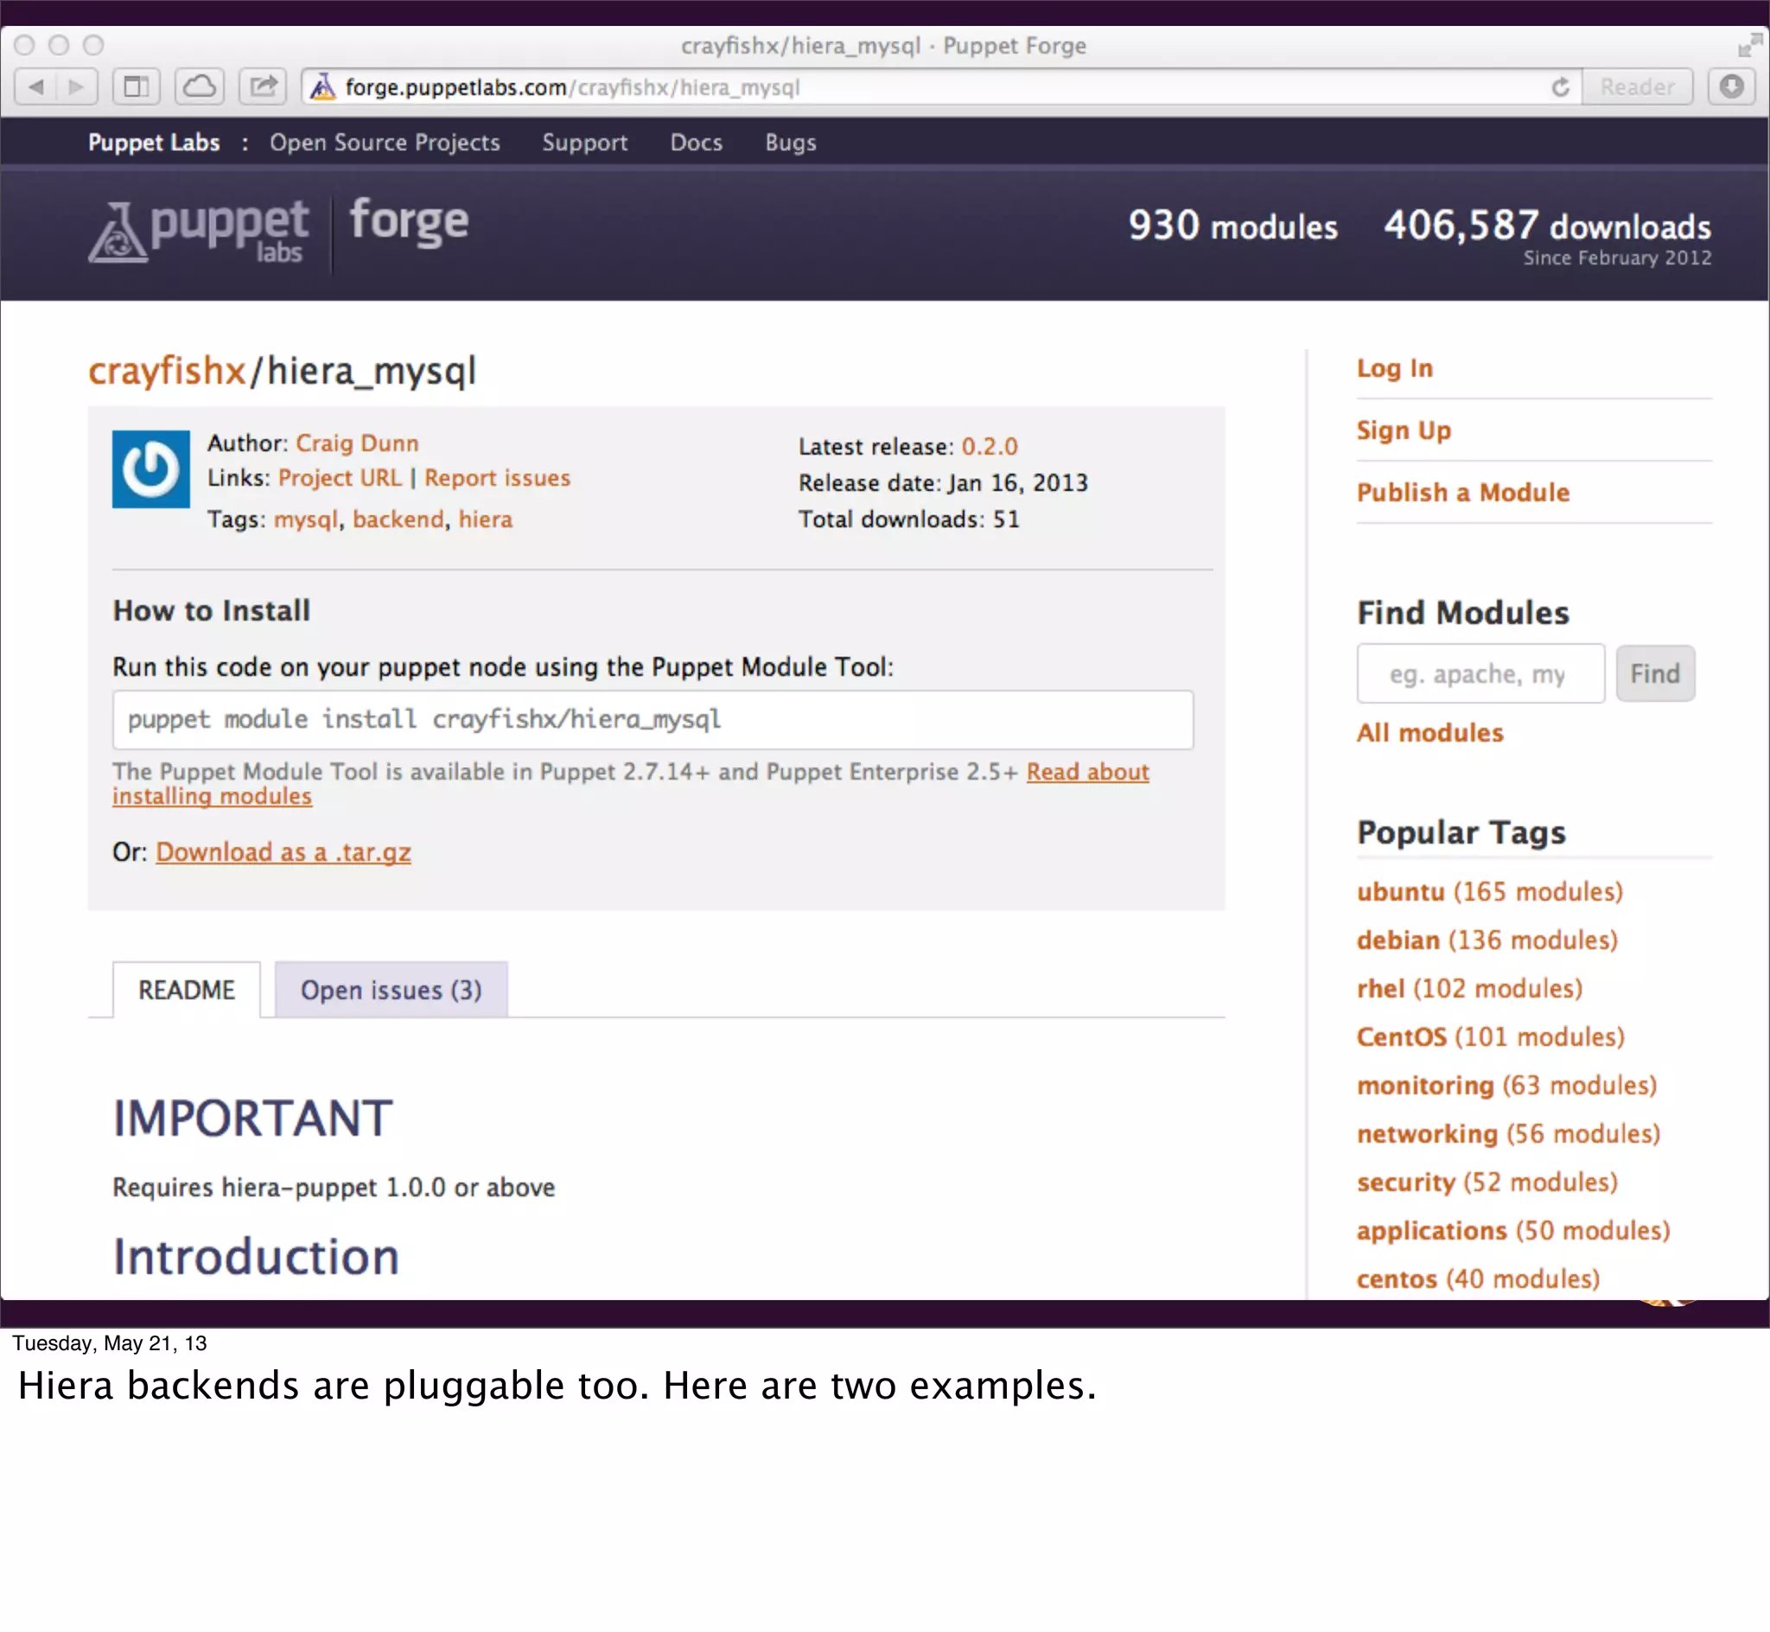Image resolution: width=1770 pixels, height=1632 pixels.
Task: Open the All modules link
Action: tap(1430, 733)
